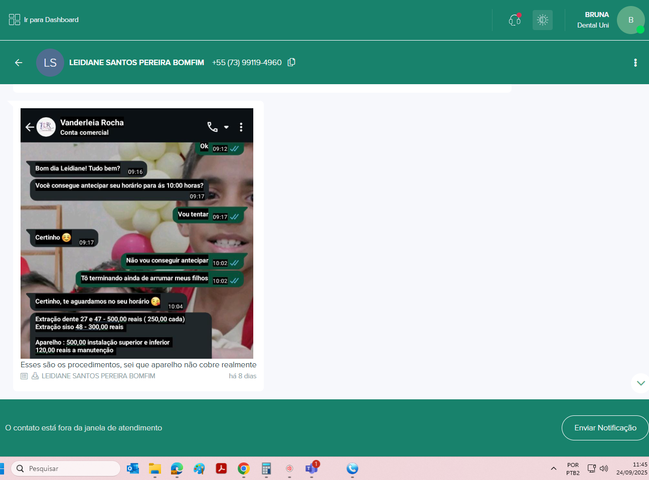The image size is (649, 480).
Task: Focus the Pesquisar taskbar search box
Action: [x=66, y=468]
